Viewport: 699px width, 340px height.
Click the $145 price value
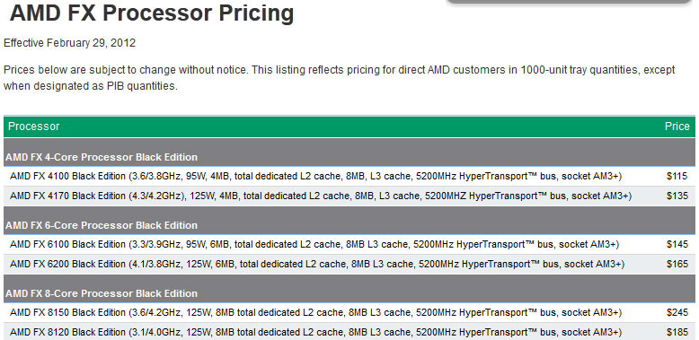pos(677,244)
